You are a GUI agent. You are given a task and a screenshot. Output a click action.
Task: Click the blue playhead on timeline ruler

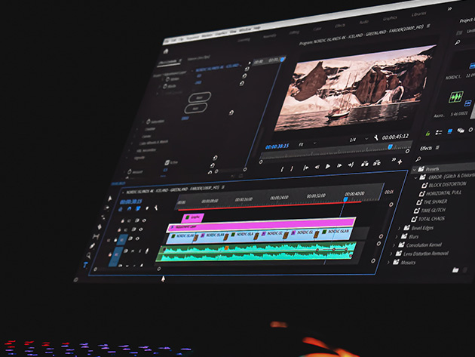point(345,199)
